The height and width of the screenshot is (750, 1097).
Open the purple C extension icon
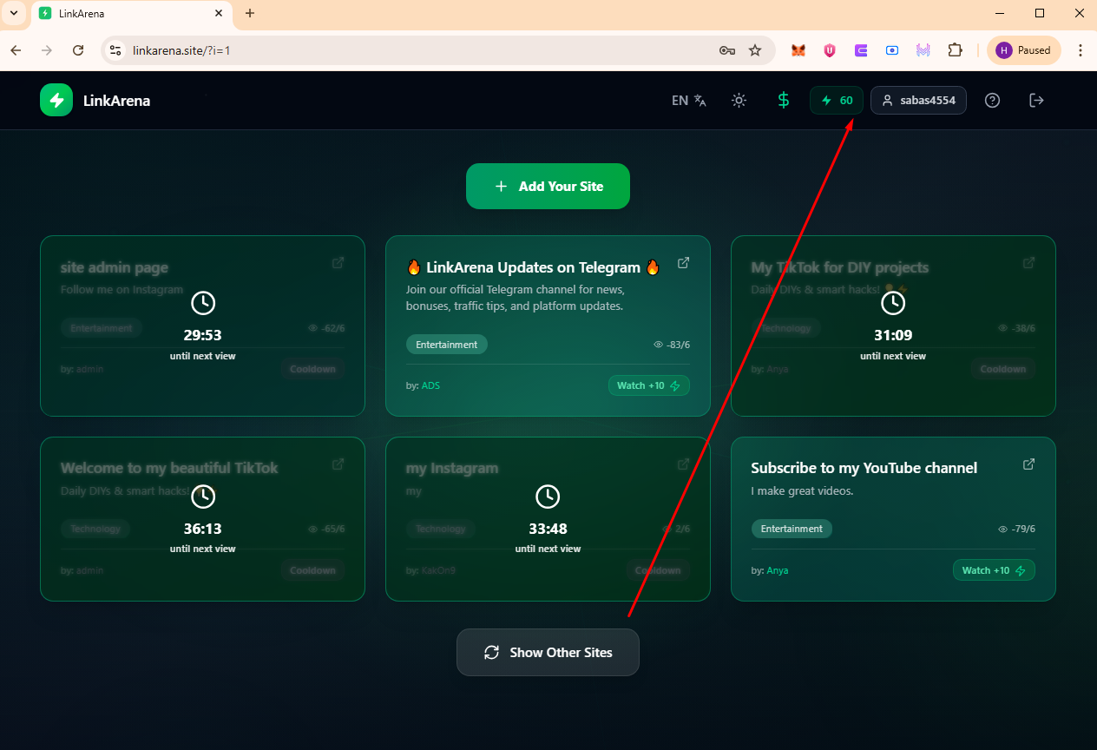[861, 50]
